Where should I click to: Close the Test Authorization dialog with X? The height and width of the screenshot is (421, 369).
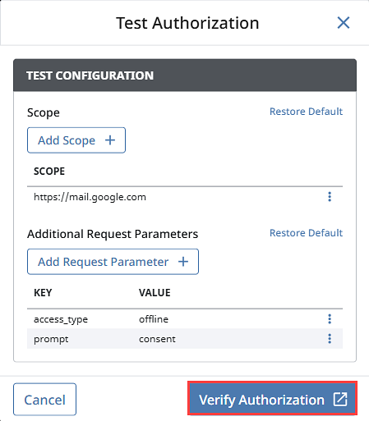(x=344, y=22)
